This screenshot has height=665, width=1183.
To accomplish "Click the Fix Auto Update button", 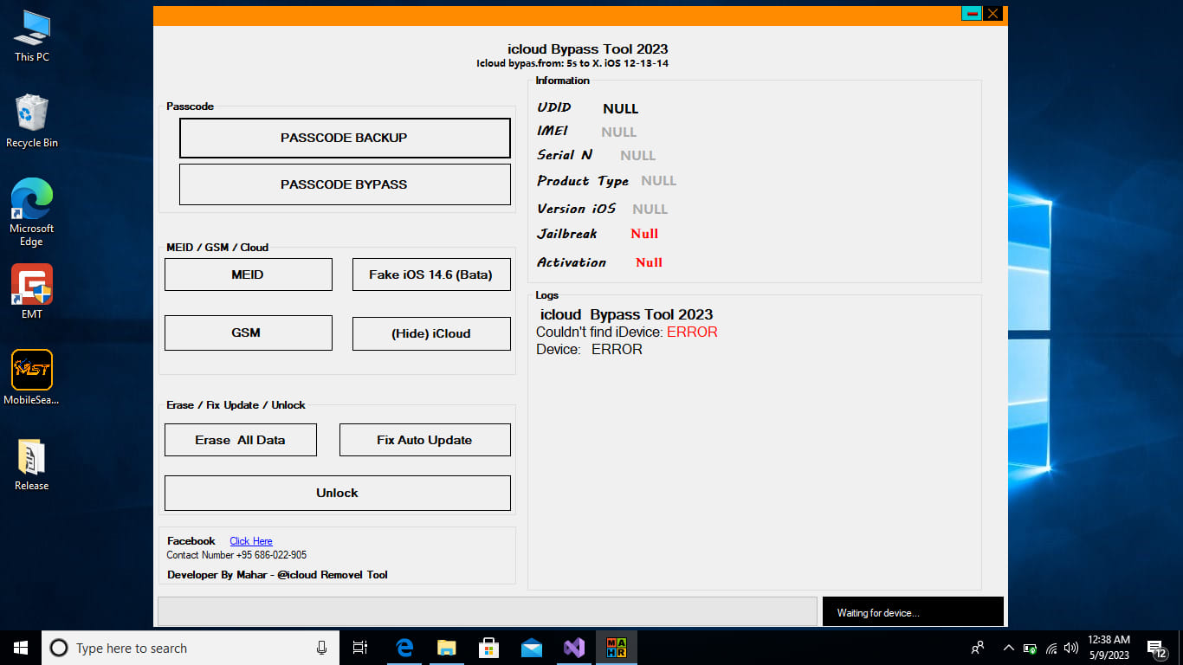I will click(425, 440).
